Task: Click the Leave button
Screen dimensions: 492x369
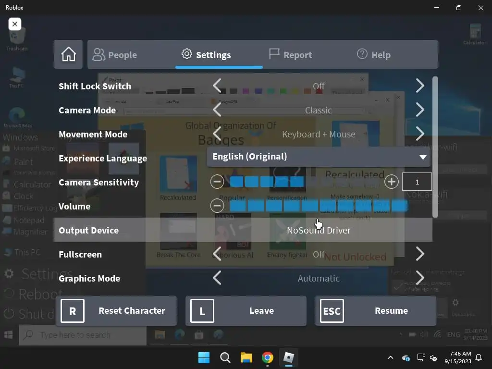Action: 246,311
